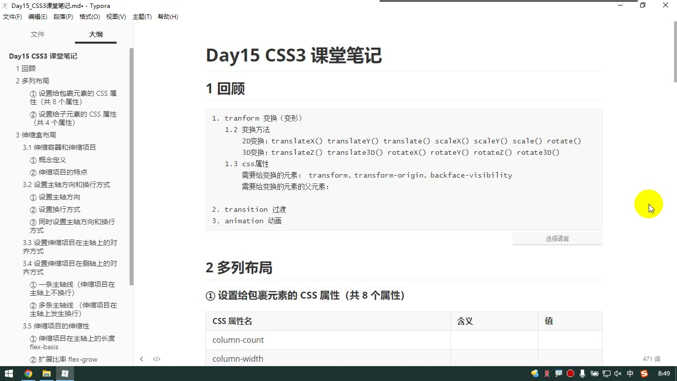Click the Typora taskbar icon
Viewport: 677px width, 381px height.
click(65, 374)
